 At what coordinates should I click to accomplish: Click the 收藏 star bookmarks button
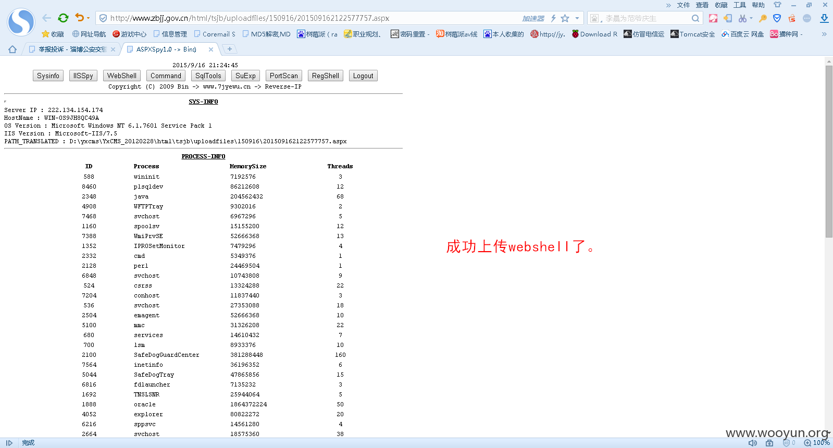[53, 34]
